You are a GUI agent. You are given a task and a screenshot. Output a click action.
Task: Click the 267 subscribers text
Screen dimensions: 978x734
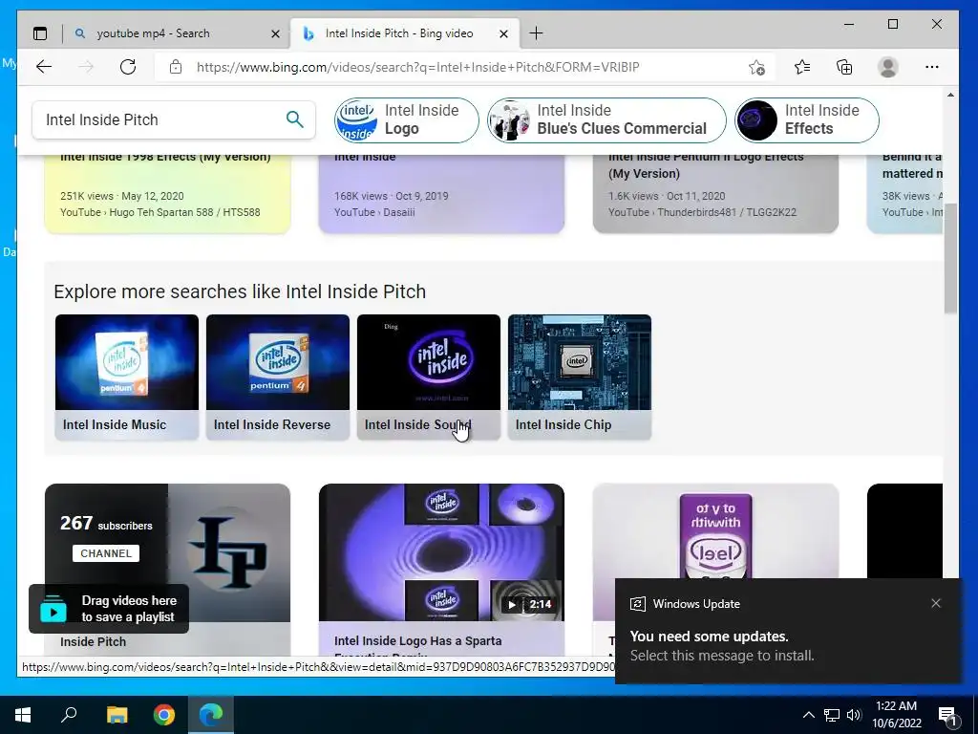point(106,523)
